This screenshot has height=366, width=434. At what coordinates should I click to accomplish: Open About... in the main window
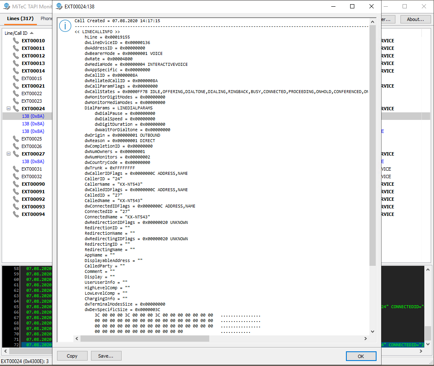[416, 19]
